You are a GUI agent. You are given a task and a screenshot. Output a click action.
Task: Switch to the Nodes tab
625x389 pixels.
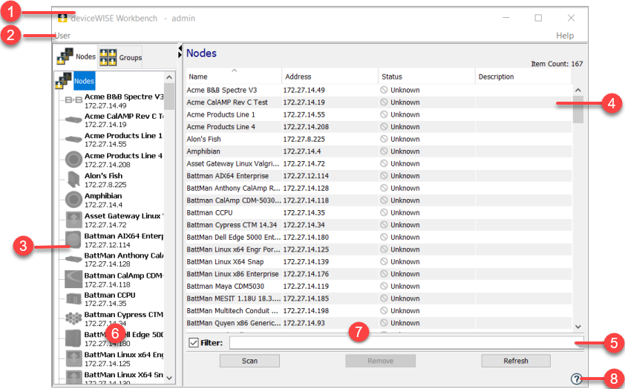pyautogui.click(x=76, y=56)
